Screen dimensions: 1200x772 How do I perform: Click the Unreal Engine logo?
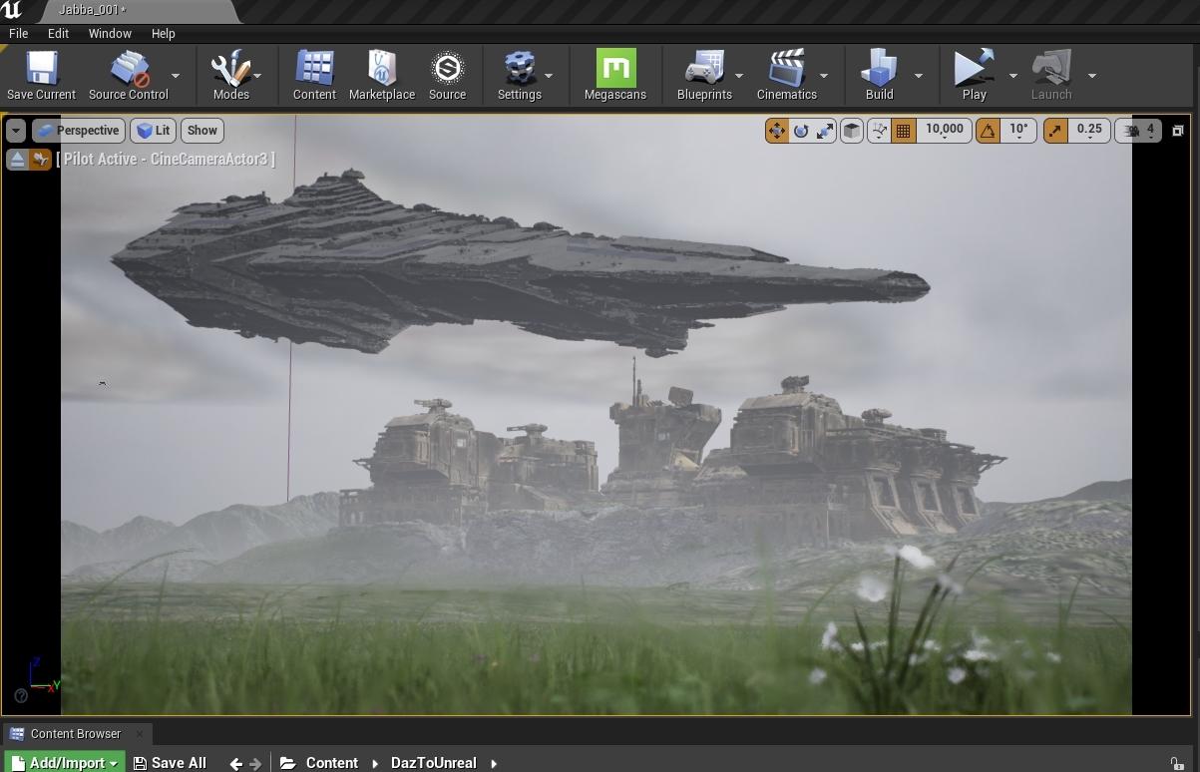[12, 11]
